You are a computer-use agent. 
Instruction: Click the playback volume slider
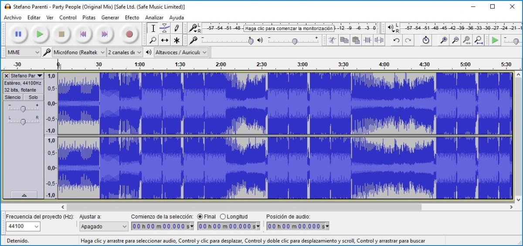click(293, 41)
